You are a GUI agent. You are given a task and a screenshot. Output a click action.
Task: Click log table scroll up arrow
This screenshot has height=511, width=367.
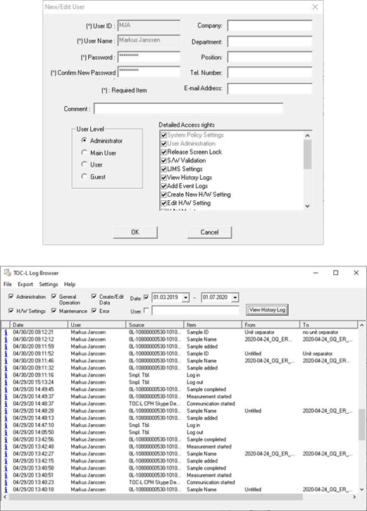coord(361,325)
